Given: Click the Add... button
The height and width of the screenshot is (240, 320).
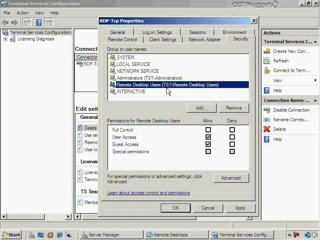Looking at the screenshot, I should point(202,108).
